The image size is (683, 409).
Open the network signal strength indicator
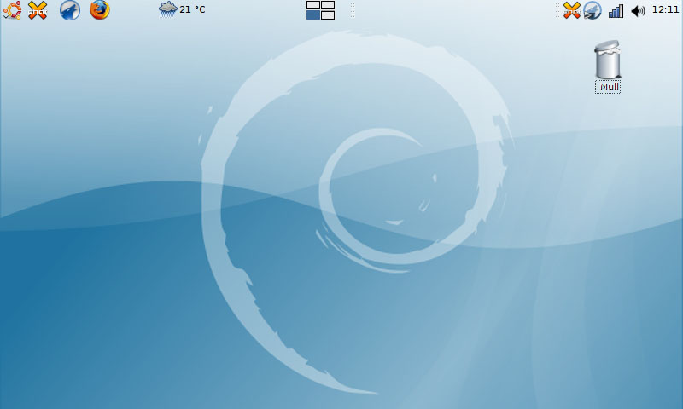click(x=616, y=10)
